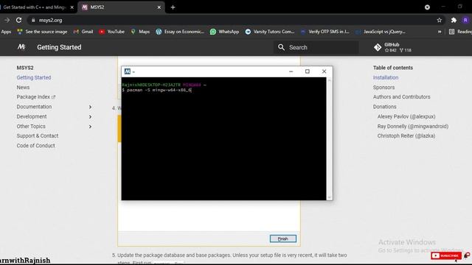
Task: Open Support & Contact page
Action: click(38, 135)
